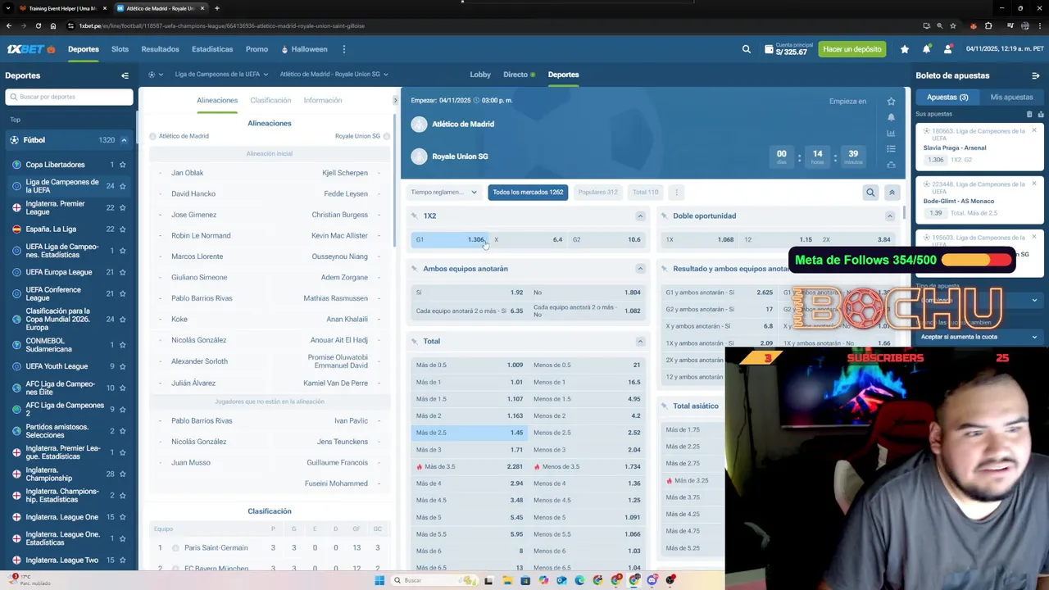Click the header search magnifier icon
The width and height of the screenshot is (1049, 590).
(x=746, y=49)
